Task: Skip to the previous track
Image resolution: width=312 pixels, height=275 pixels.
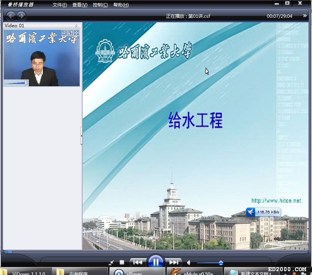Action: click(138, 263)
